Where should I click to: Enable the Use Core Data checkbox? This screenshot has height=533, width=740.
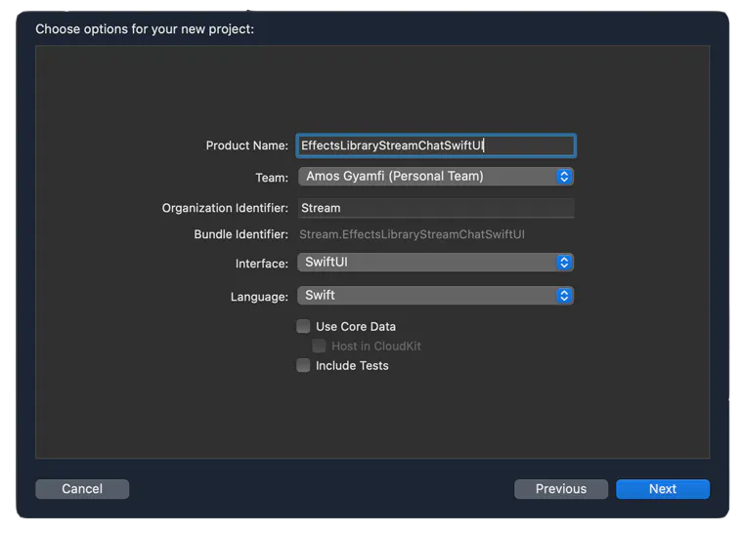(303, 326)
